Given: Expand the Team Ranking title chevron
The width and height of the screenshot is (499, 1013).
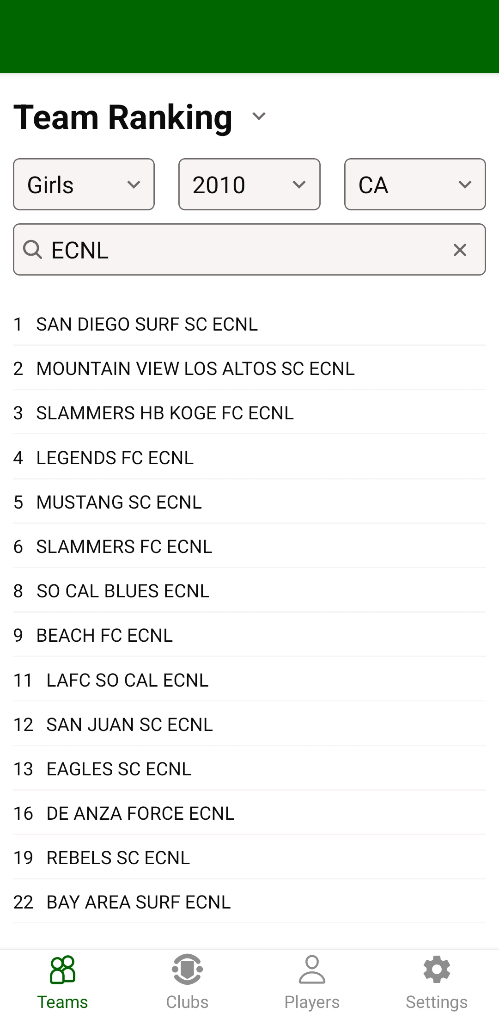Looking at the screenshot, I should tap(259, 116).
